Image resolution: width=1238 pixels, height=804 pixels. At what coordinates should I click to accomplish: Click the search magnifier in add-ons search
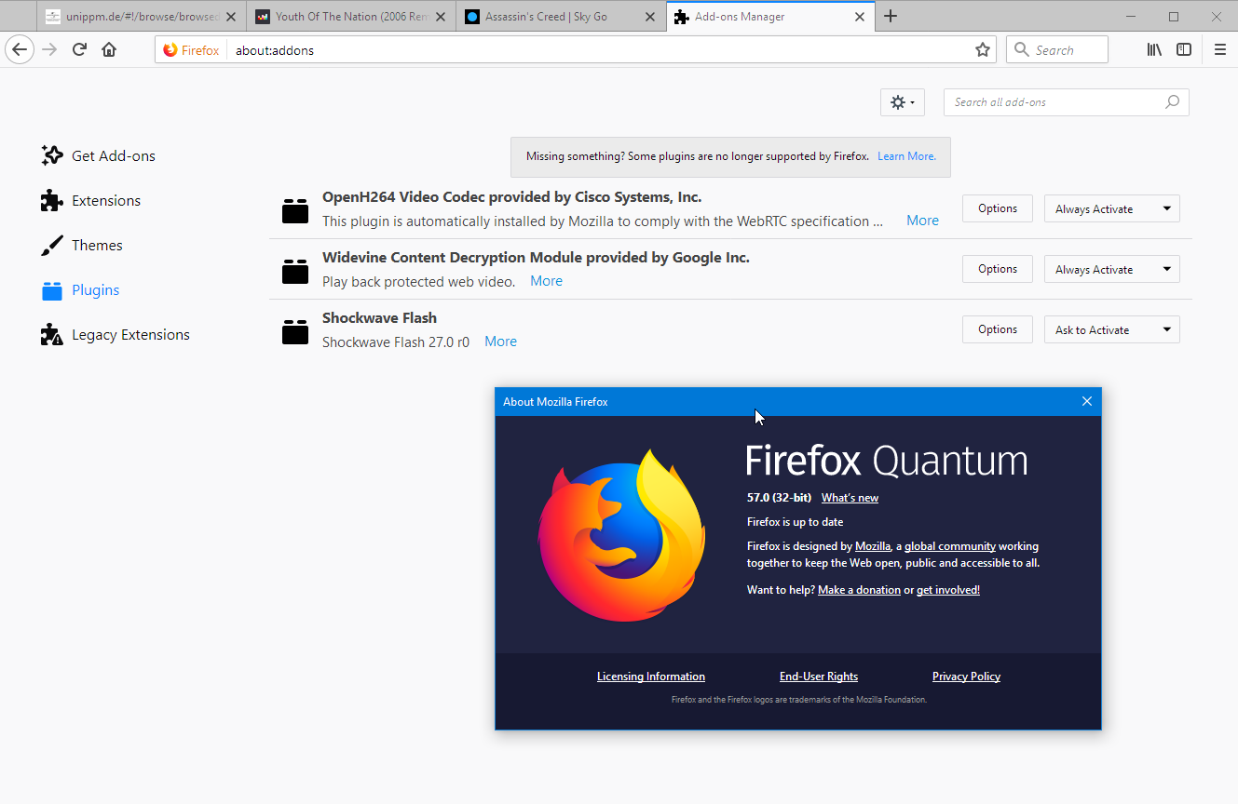coord(1172,102)
